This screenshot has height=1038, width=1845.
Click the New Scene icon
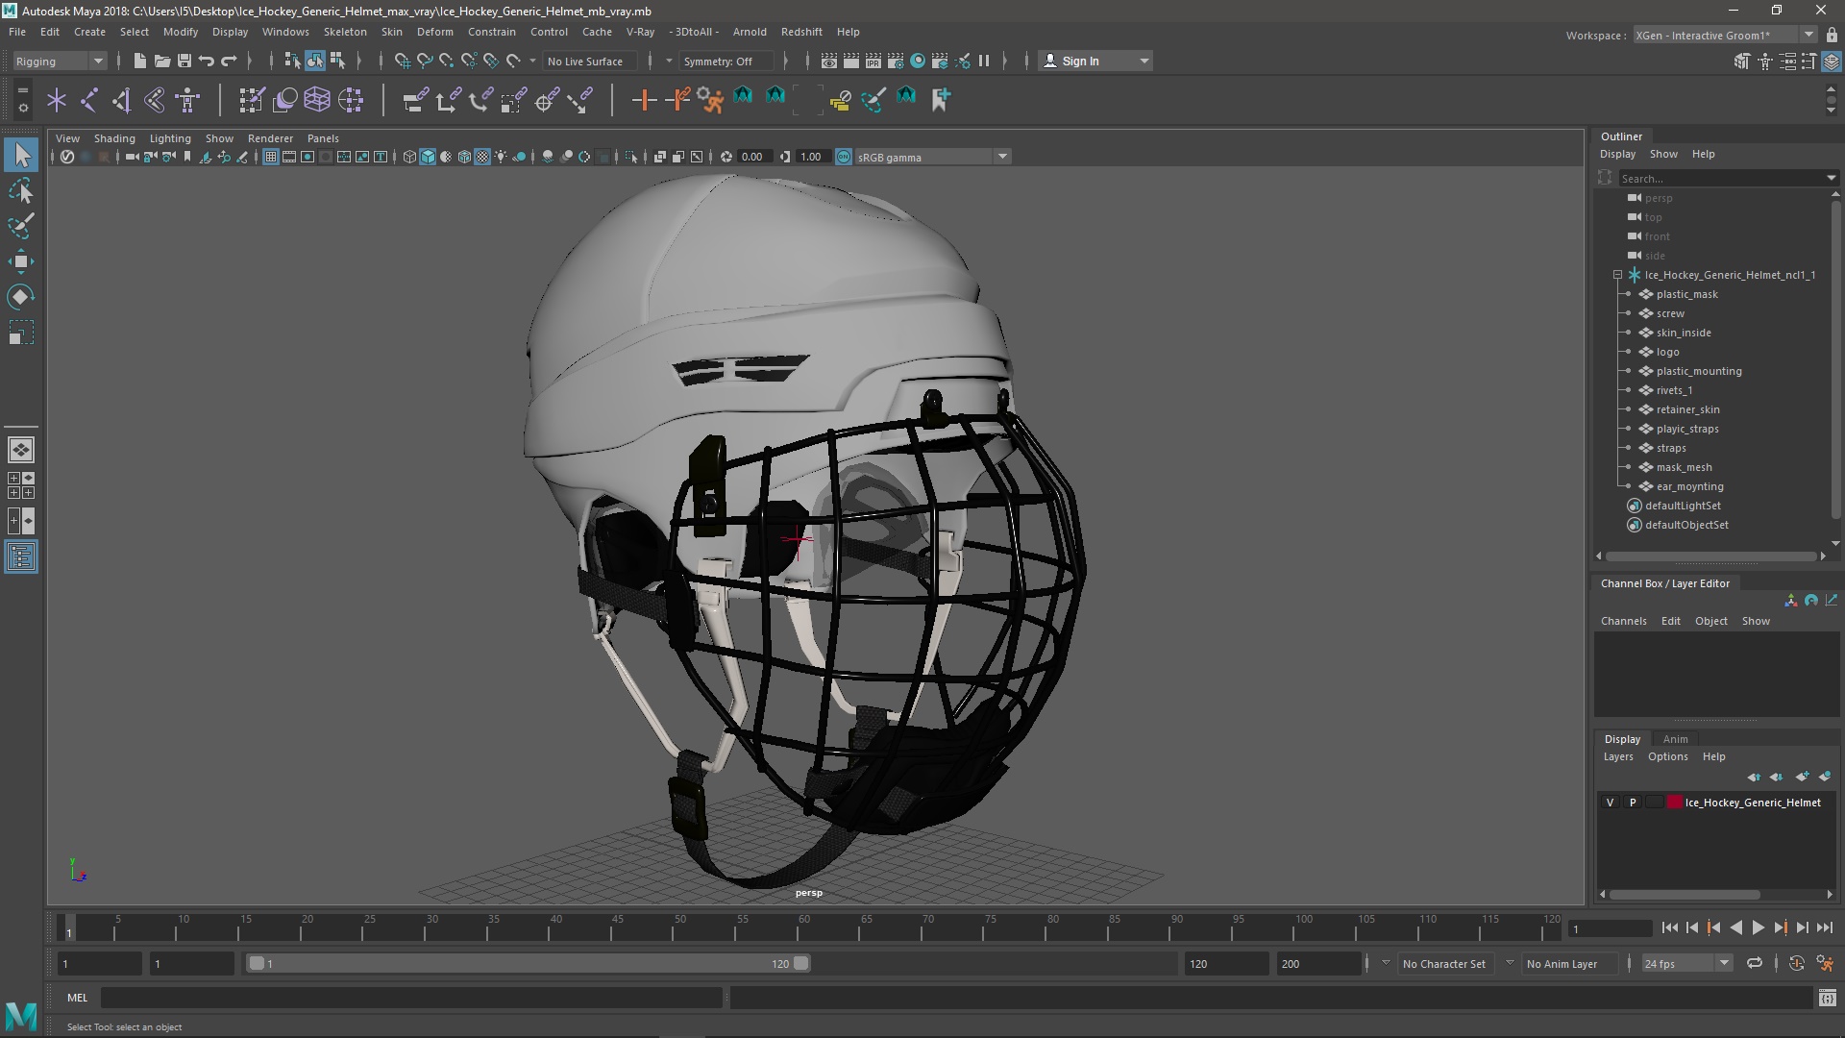coord(139,61)
